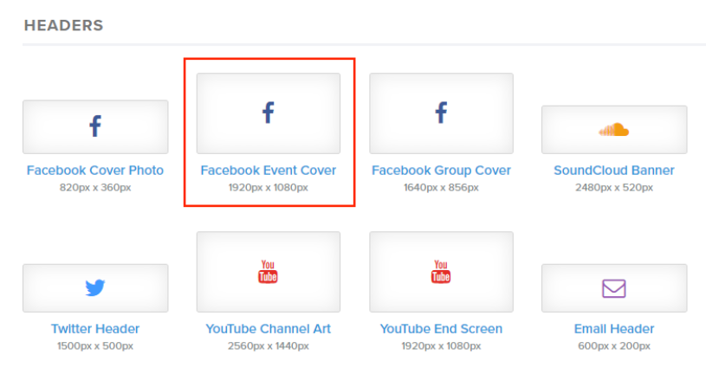
Task: Open the Facebook Group Cover link
Action: (441, 170)
